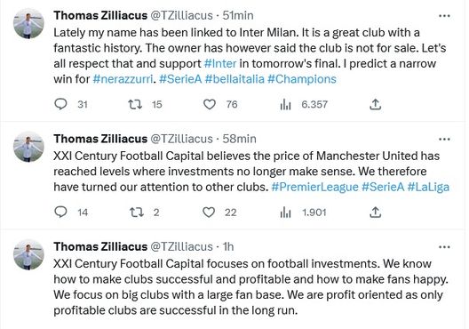The width and height of the screenshot is (469, 329).
Task: View analytics showing 1.901 views
Action: (285, 213)
